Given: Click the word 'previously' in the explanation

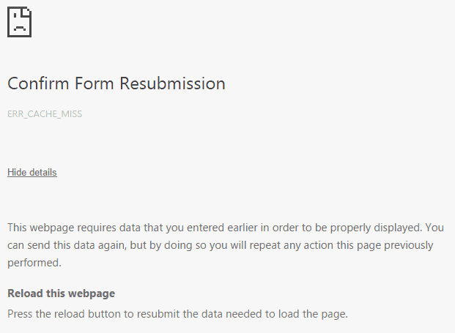Looking at the screenshot, I should 409,245.
